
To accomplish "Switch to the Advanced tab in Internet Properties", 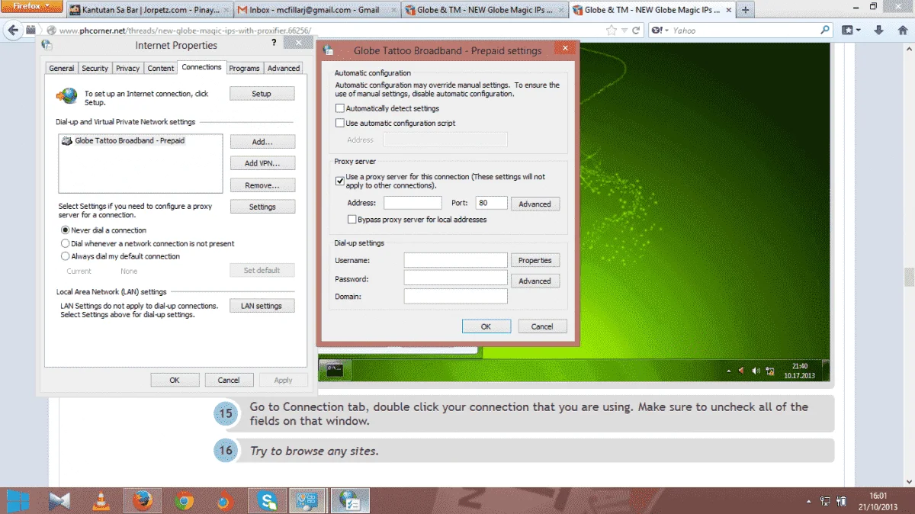I will pos(284,68).
